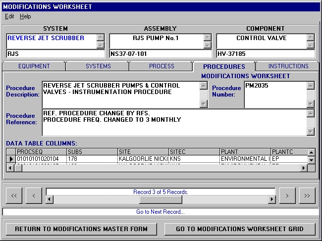Switch to the EQUIPMENT tab

click(34, 66)
